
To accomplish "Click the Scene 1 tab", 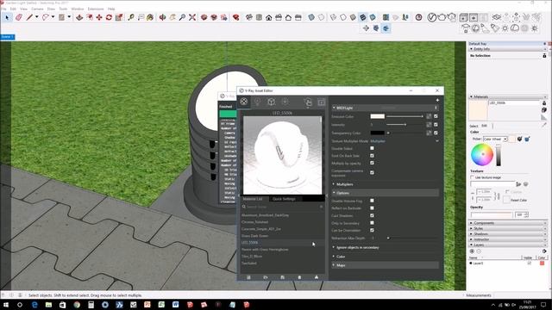I will (x=8, y=37).
